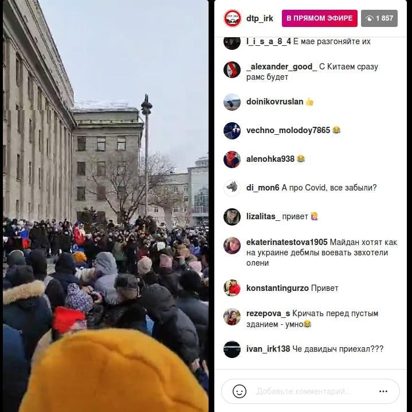The image size is (412, 412).
Task: Open the di_mon6 username link
Action: coord(263,188)
